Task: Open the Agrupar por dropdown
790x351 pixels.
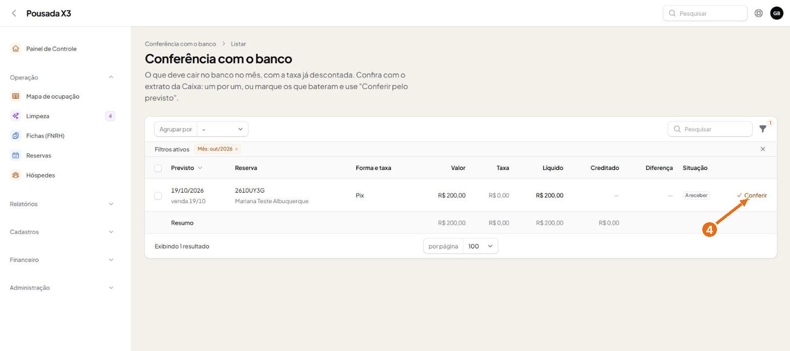Action: 223,129
